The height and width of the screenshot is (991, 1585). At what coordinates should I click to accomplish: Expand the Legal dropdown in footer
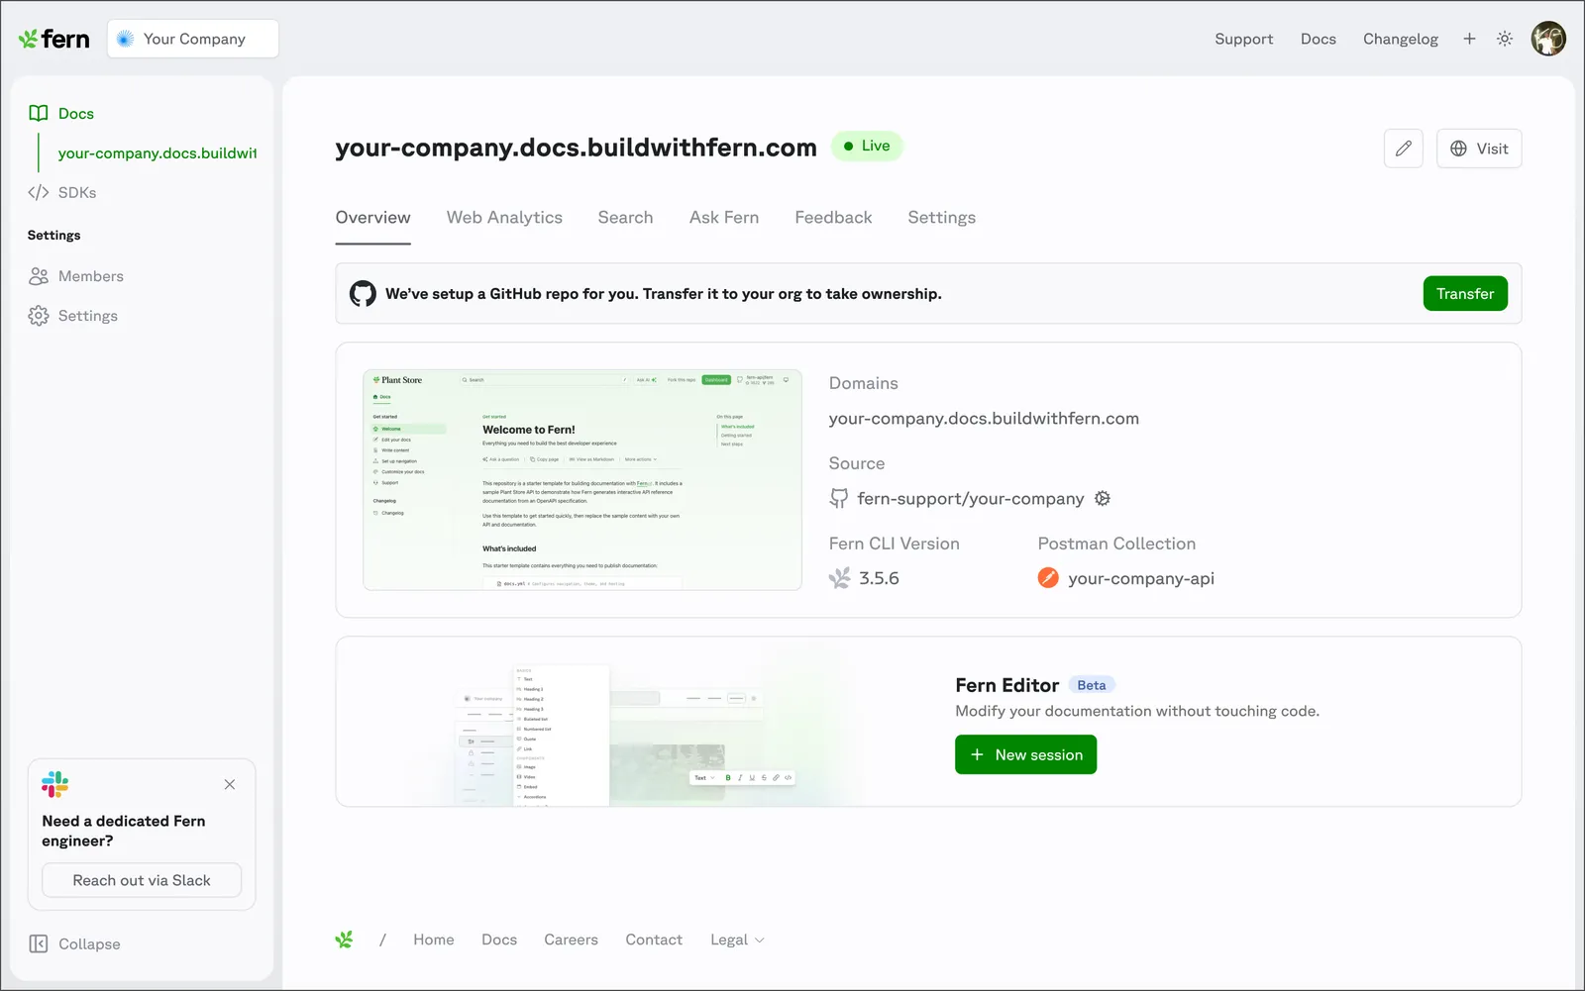(737, 940)
